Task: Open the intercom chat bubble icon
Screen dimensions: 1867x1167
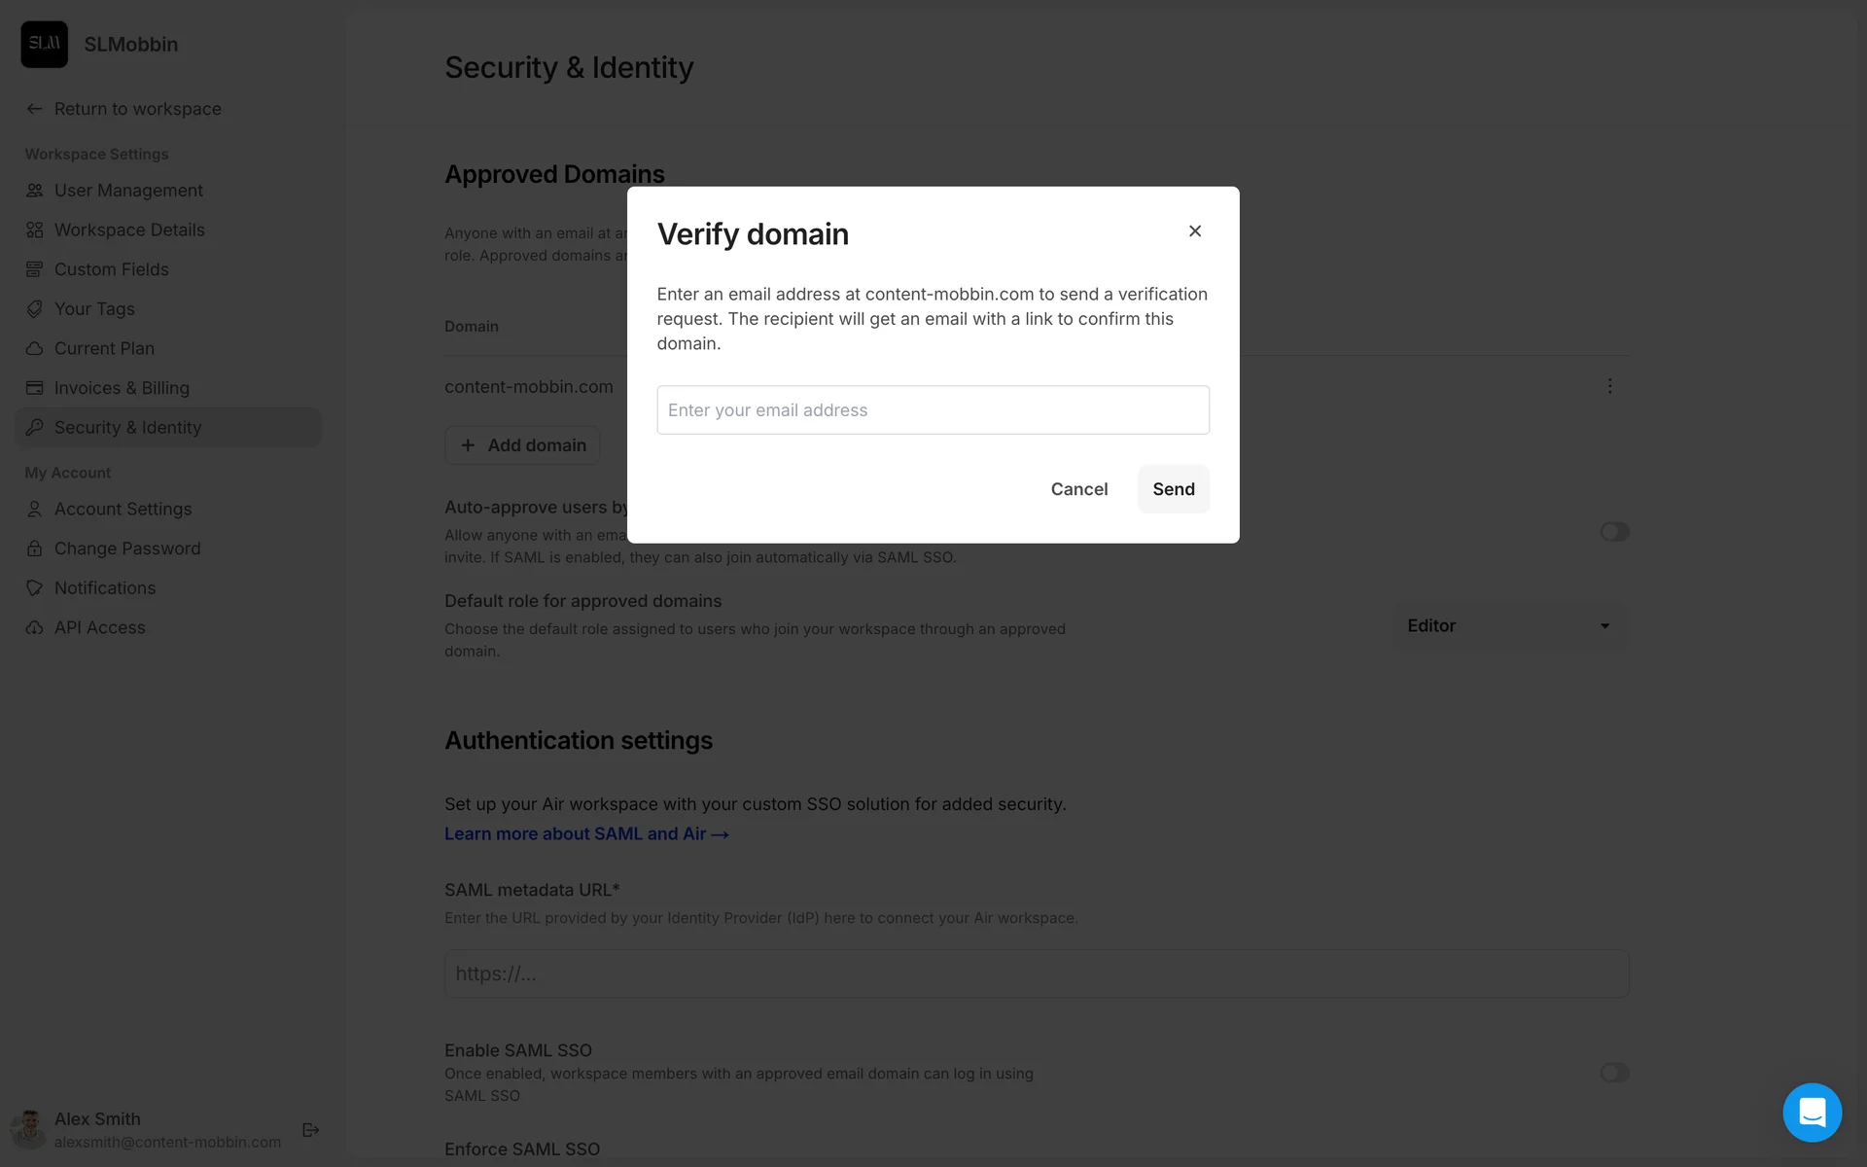Action: (1812, 1112)
